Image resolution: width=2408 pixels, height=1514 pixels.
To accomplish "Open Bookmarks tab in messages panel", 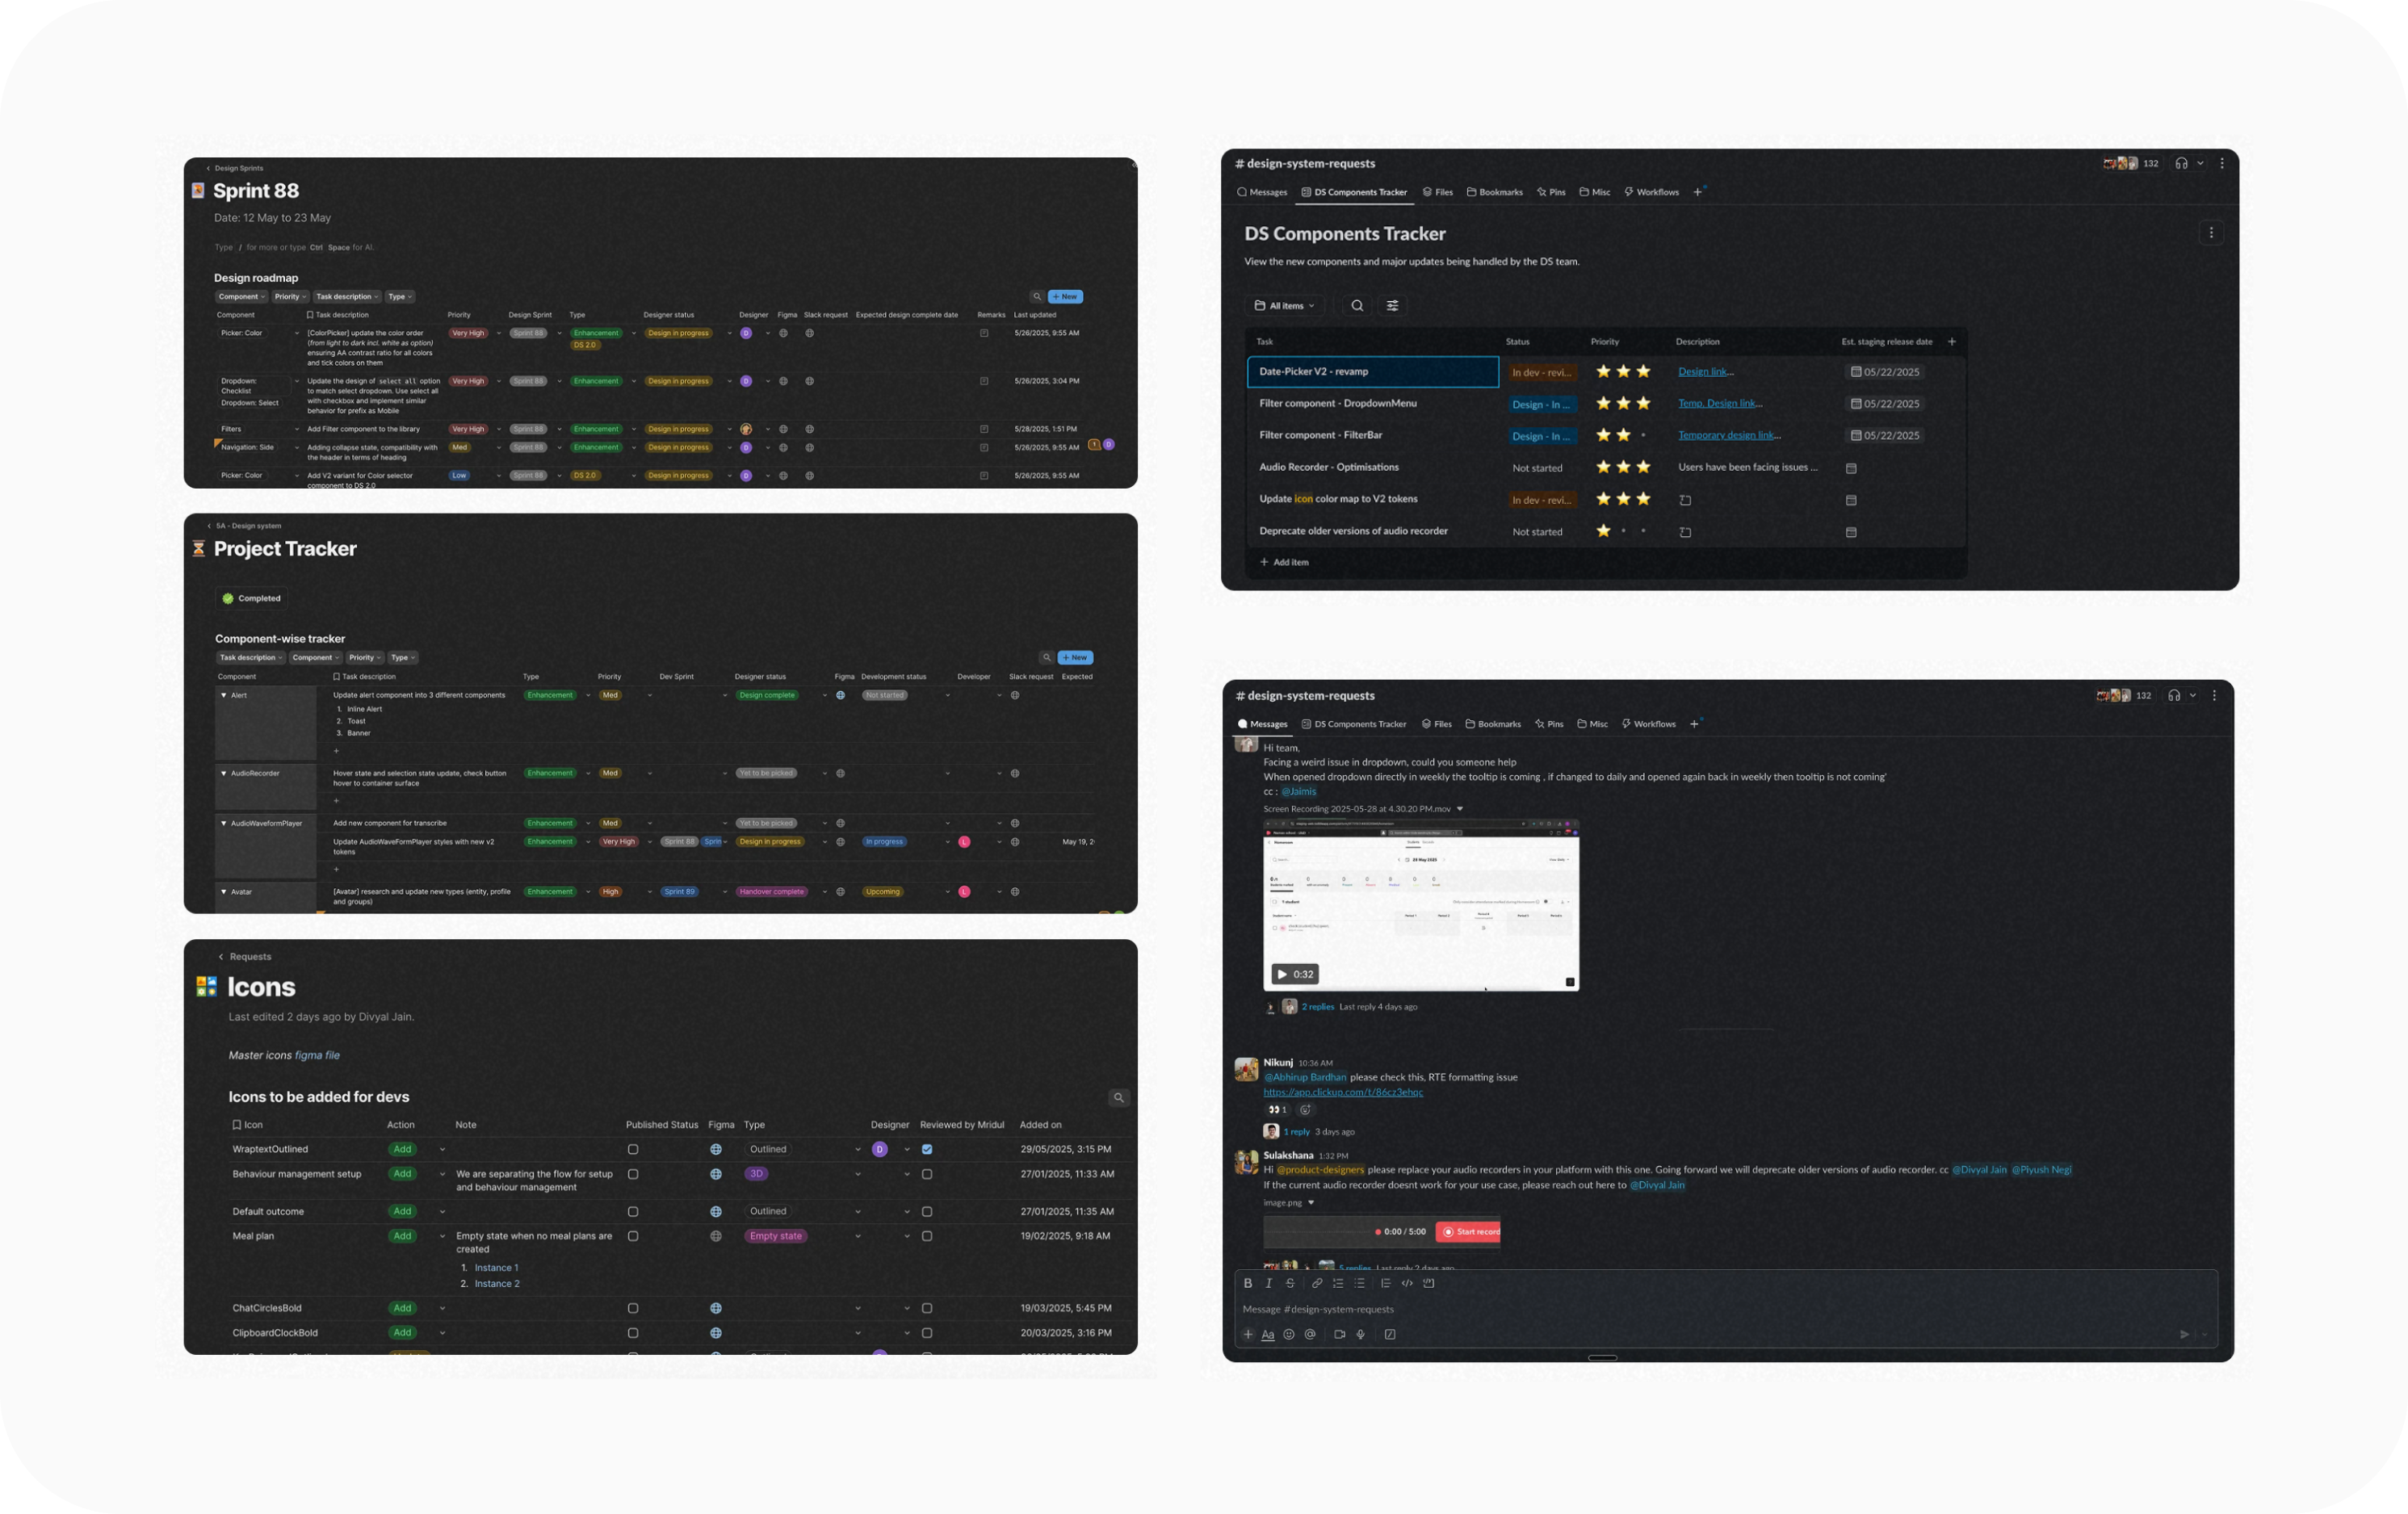I will click(x=1493, y=724).
